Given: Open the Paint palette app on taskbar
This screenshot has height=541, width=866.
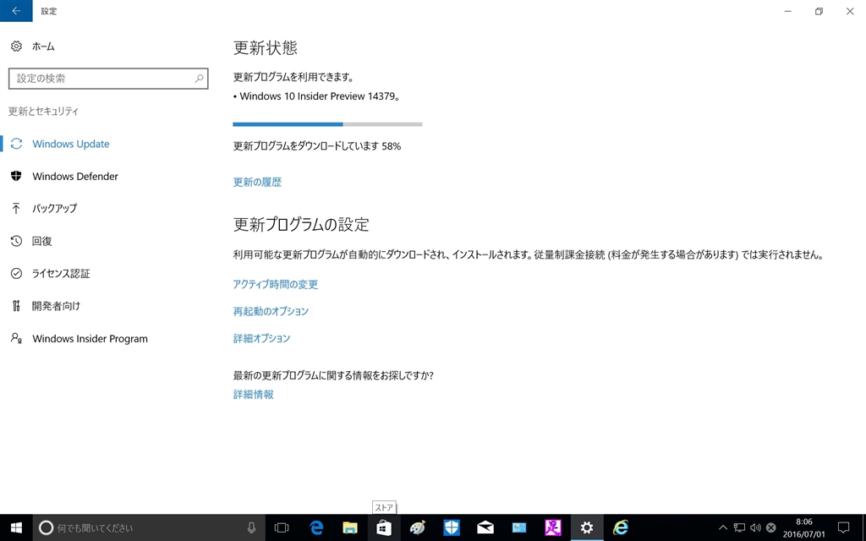Looking at the screenshot, I should coord(418,527).
